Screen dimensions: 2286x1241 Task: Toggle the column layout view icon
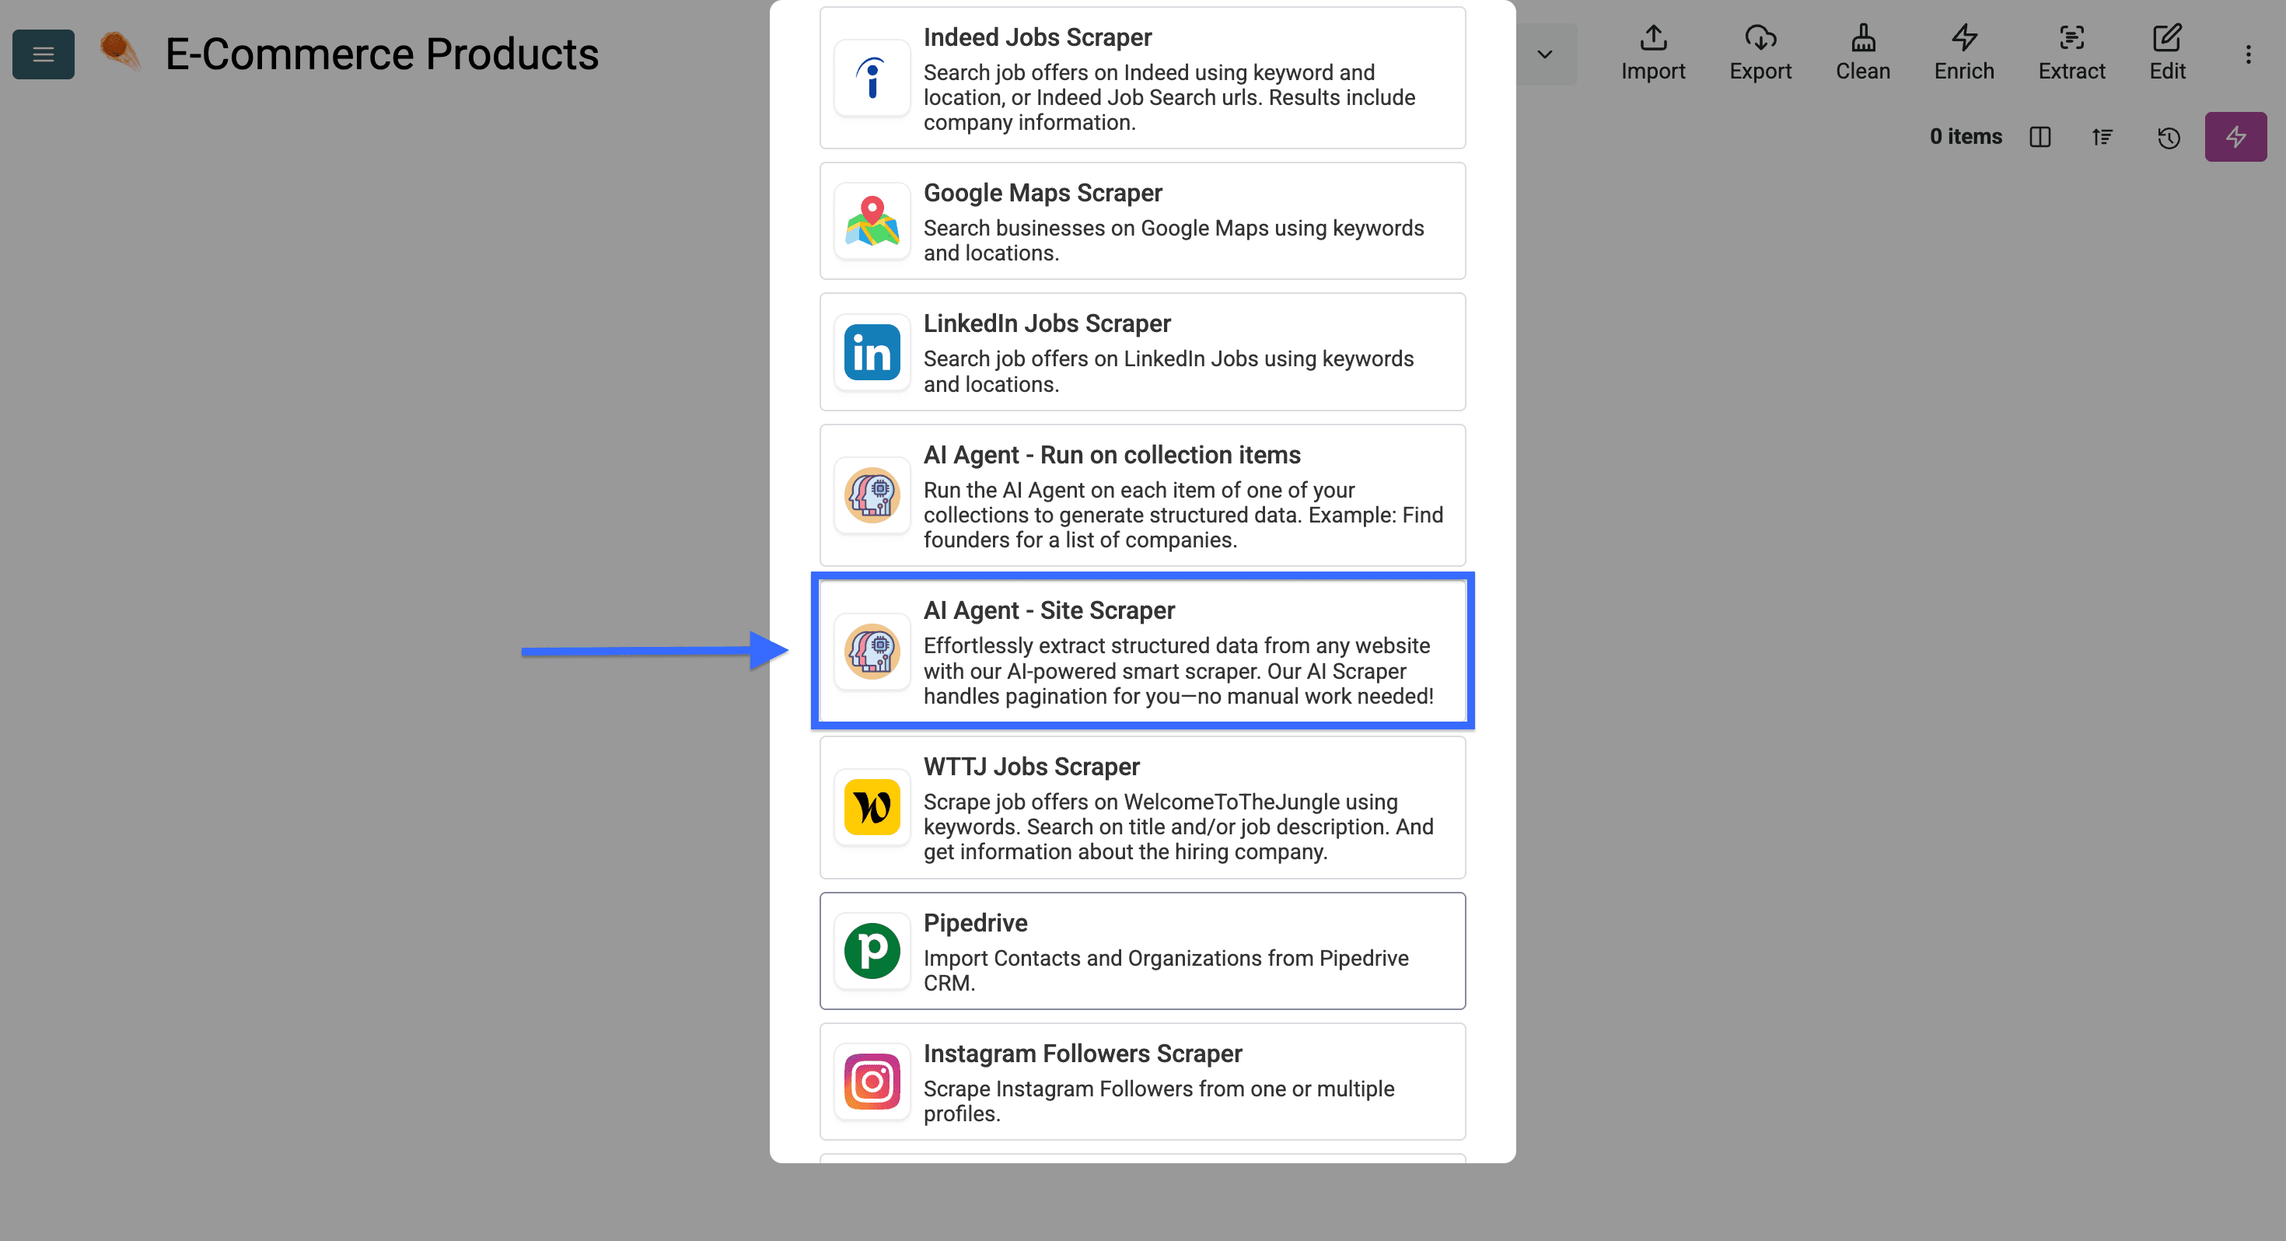[2040, 137]
